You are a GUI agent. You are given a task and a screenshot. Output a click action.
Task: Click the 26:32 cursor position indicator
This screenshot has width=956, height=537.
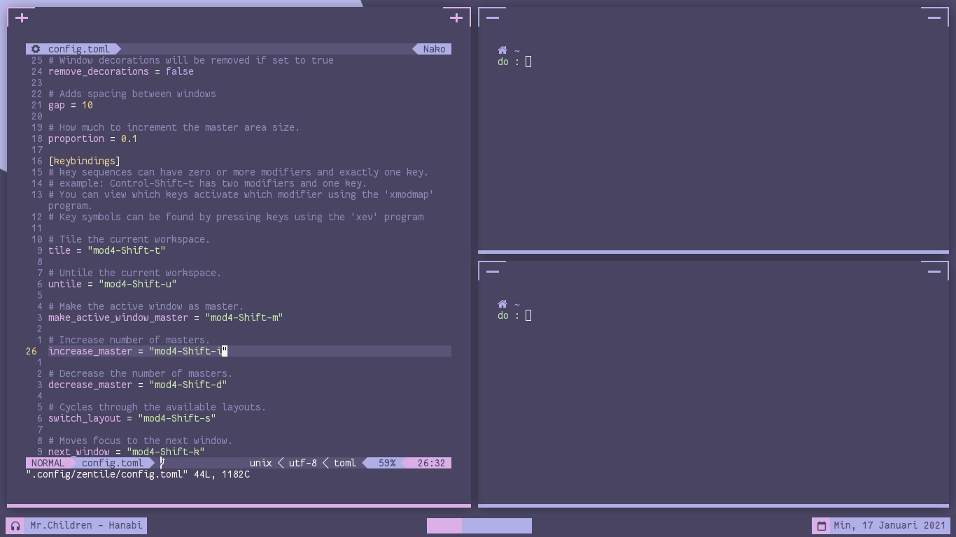tap(431, 463)
